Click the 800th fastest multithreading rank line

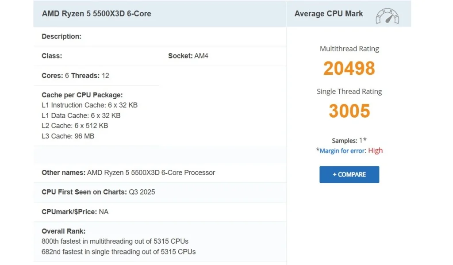pos(115,242)
